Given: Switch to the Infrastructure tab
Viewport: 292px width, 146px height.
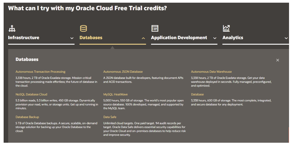Looking at the screenshot, I should (24, 38).
